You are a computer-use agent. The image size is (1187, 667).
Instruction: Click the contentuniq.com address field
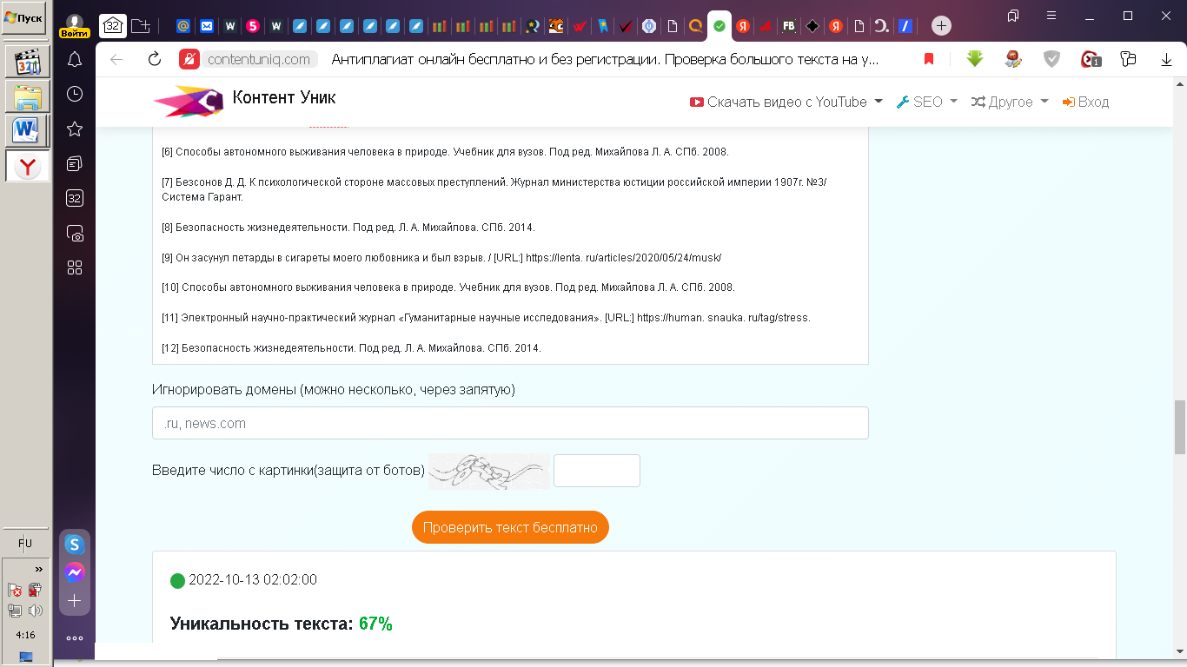point(258,59)
